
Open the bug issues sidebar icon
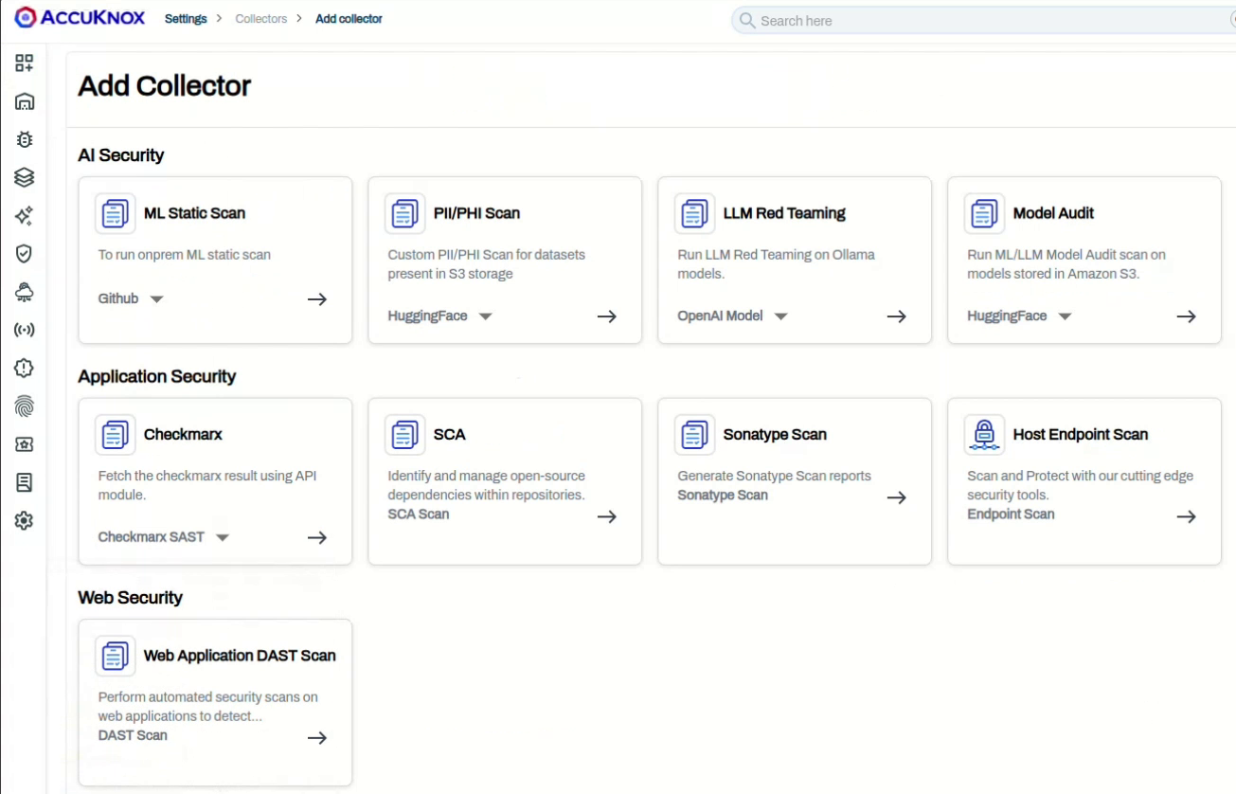25,139
